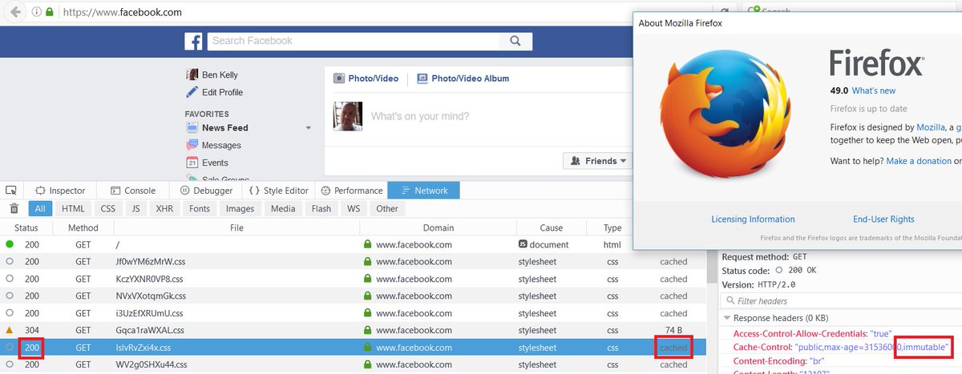Toggle the JS request filter
The width and height of the screenshot is (962, 374).
click(x=136, y=208)
